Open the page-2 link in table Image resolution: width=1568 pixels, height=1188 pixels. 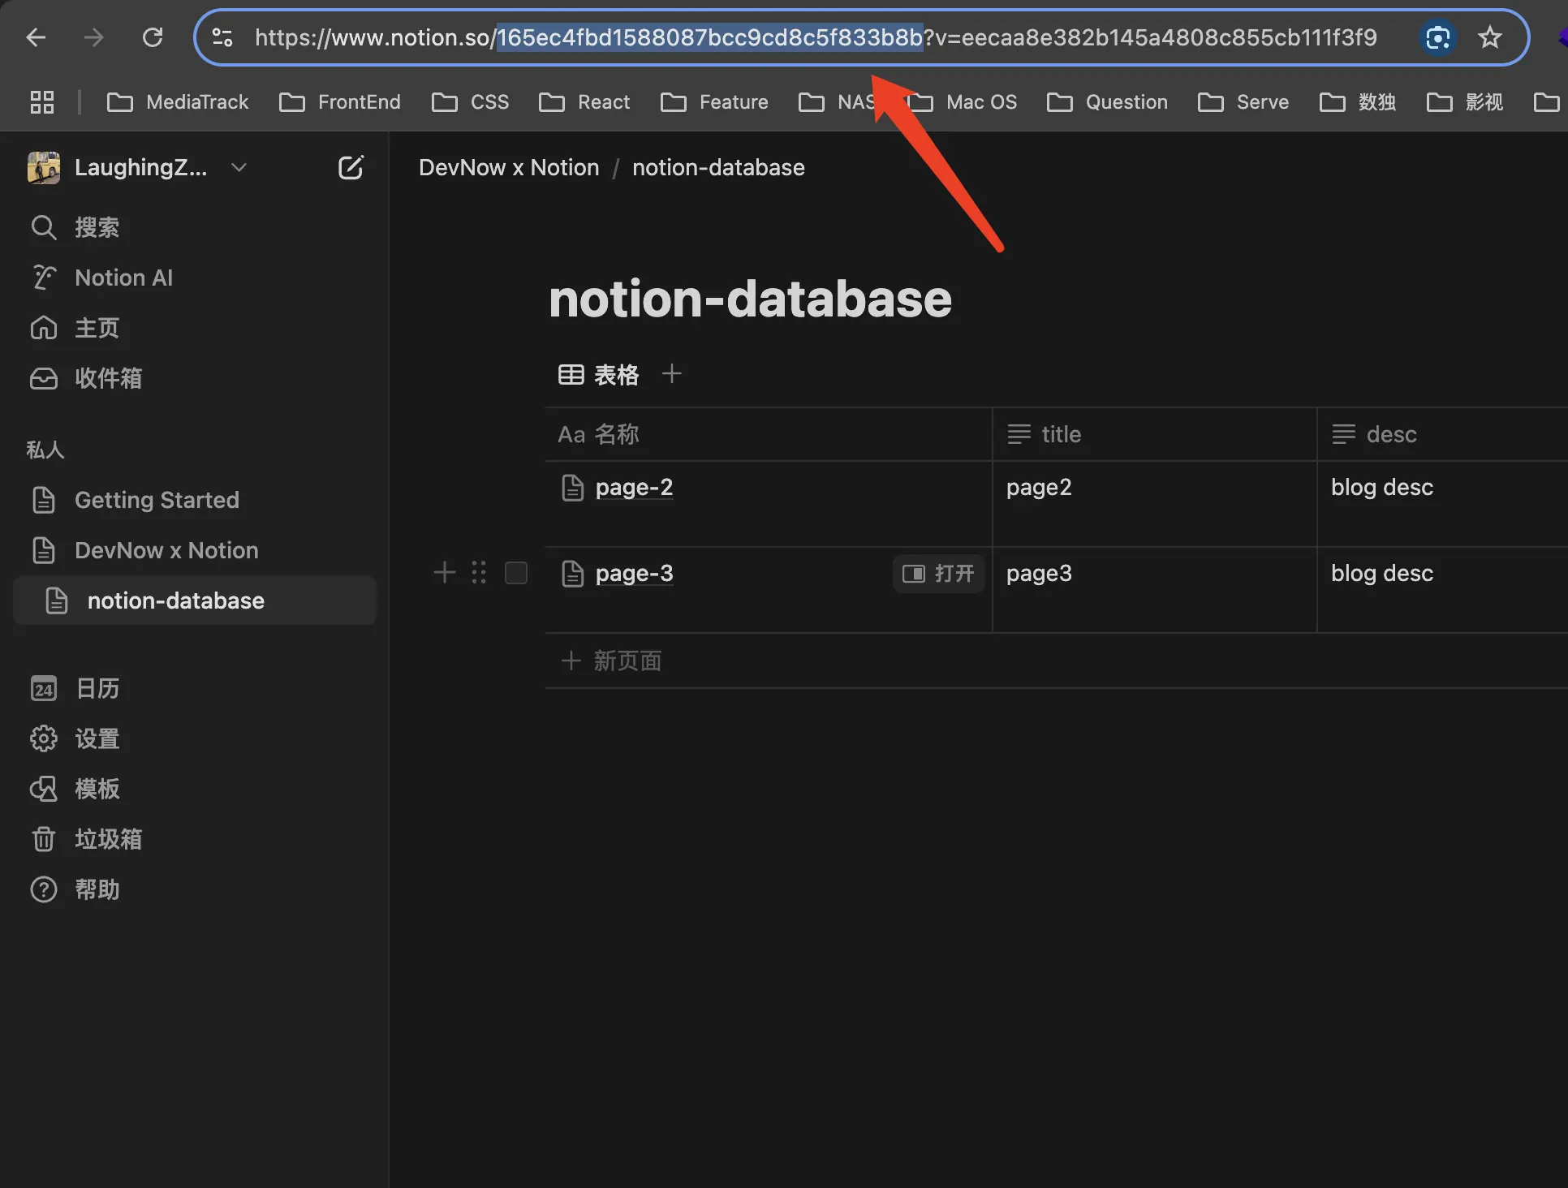(634, 488)
